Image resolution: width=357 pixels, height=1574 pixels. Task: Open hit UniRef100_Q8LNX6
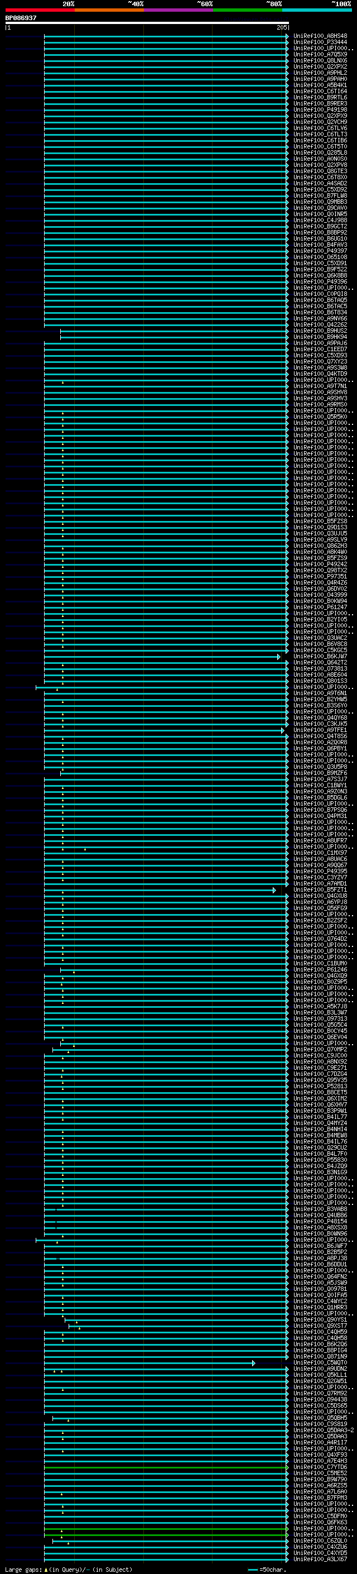[320, 60]
